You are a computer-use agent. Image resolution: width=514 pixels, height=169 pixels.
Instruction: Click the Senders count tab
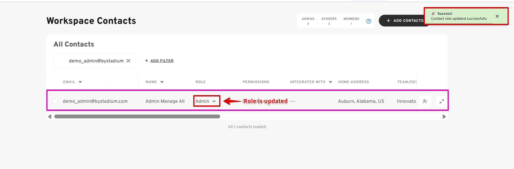[329, 21]
